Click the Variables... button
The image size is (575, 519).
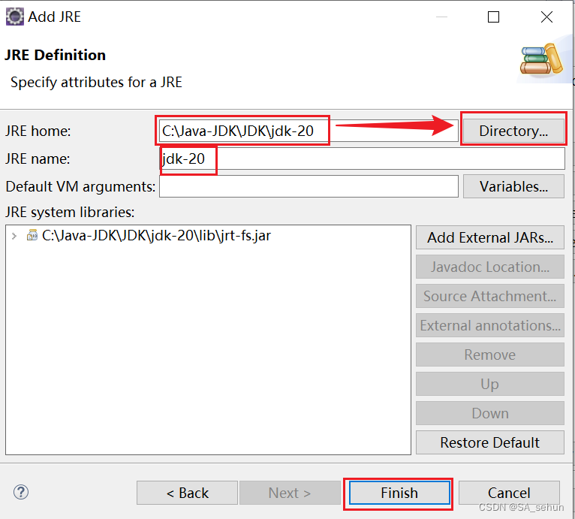coord(513,186)
